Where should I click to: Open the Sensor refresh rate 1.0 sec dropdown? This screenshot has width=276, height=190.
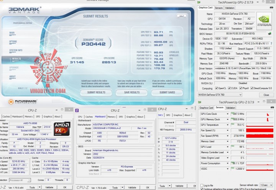coord(266,185)
